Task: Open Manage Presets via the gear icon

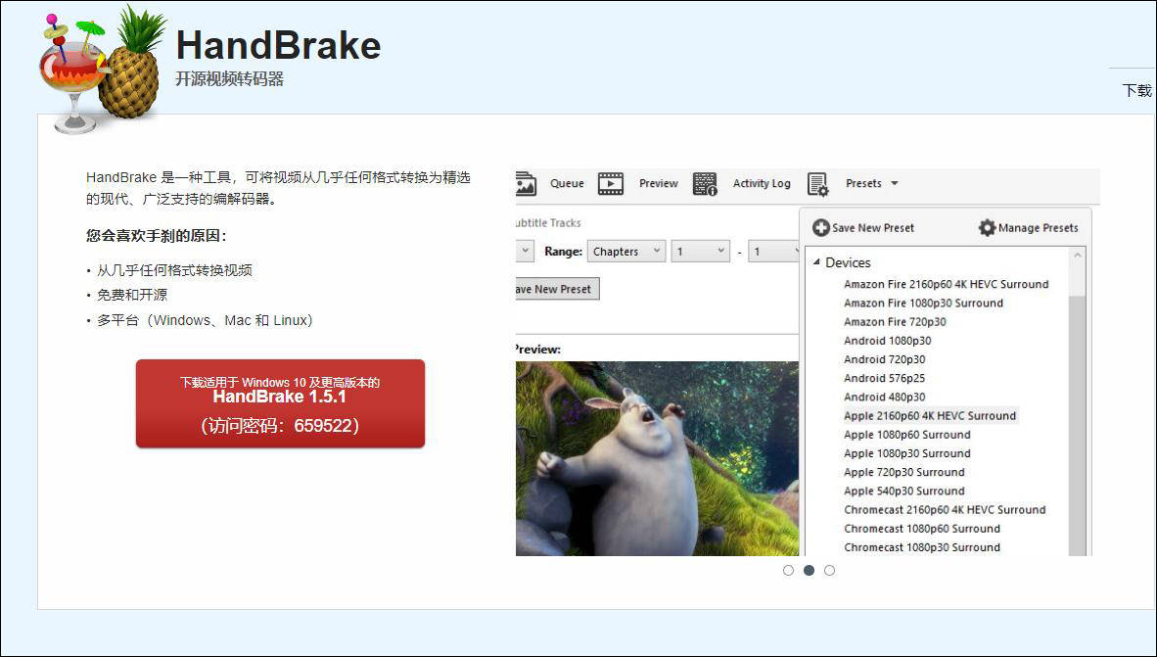Action: coord(987,227)
